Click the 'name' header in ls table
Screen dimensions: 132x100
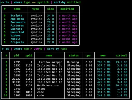pos(17,9)
